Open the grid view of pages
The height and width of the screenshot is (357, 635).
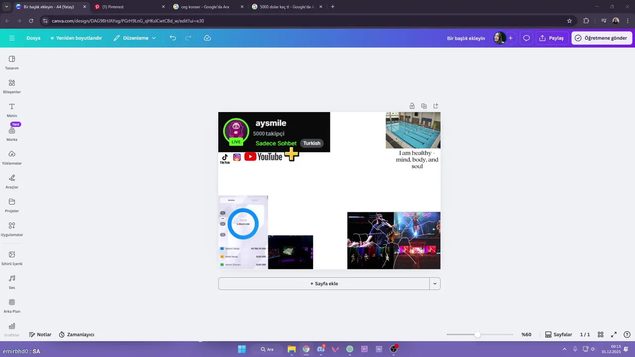click(x=600, y=335)
